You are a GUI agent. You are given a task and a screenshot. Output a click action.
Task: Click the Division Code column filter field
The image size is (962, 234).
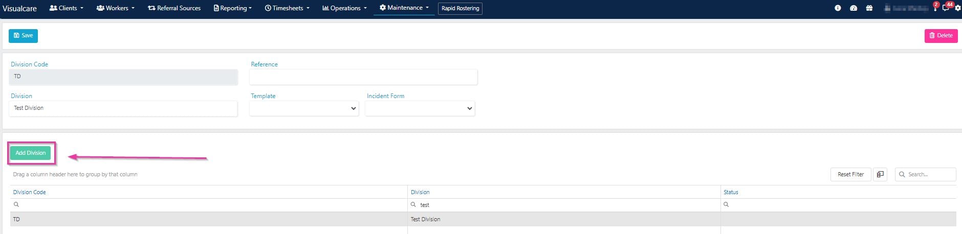209,204
